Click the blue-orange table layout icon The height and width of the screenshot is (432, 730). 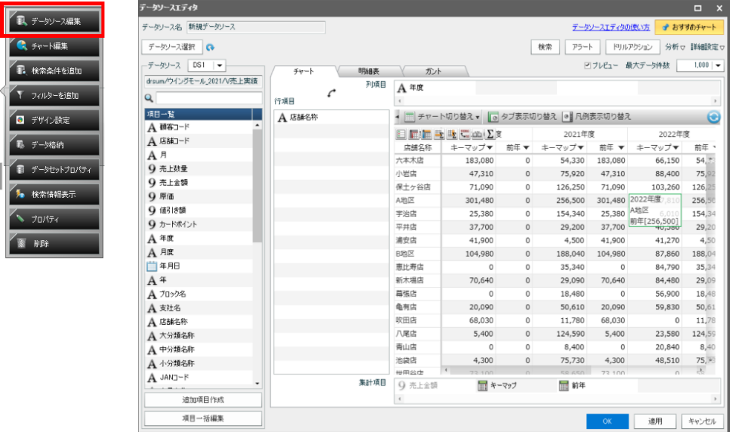coord(426,134)
